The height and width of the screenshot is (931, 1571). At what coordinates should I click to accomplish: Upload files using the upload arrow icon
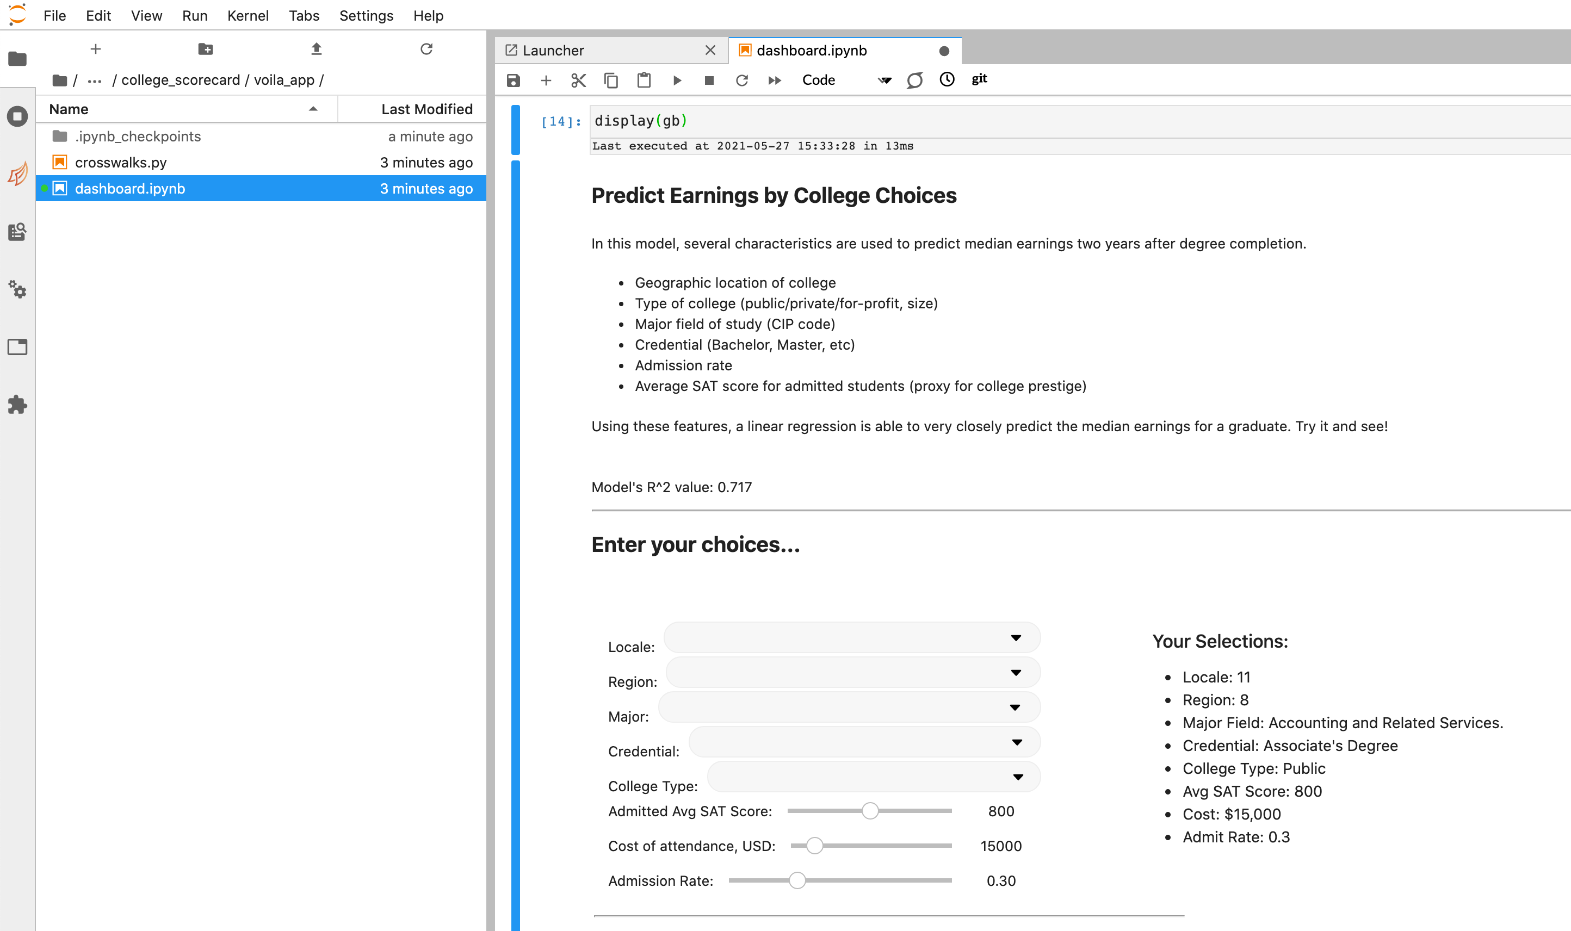click(316, 49)
